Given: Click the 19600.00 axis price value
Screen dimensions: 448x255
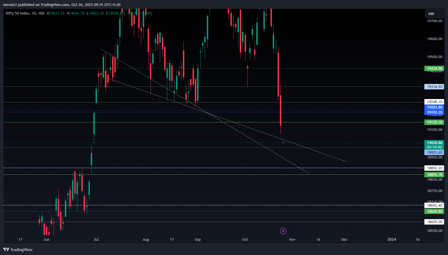Looking at the screenshot, I should 435,39.
